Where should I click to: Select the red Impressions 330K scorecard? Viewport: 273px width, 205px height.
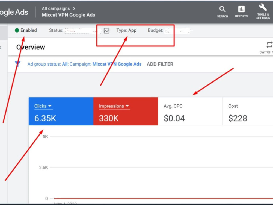coord(126,111)
